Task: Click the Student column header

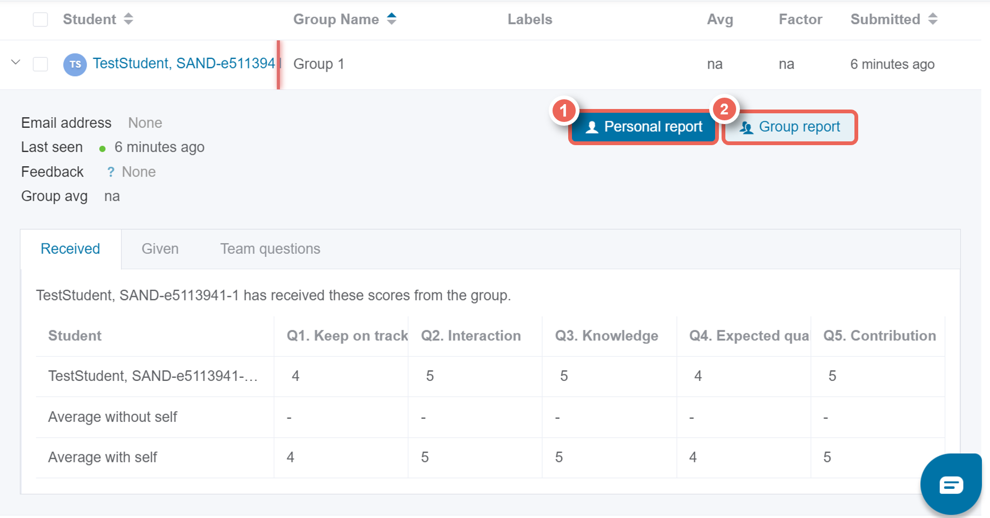Action: (89, 19)
